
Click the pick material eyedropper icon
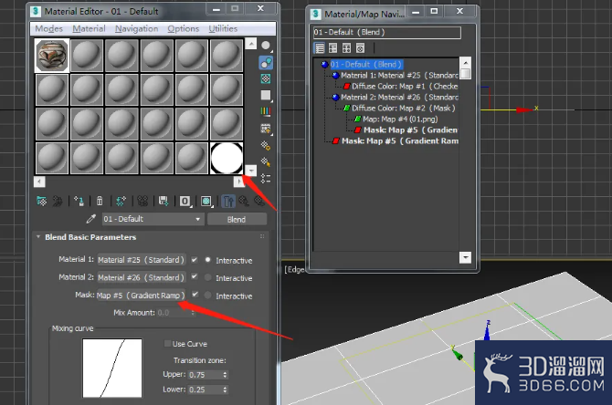coord(90,219)
